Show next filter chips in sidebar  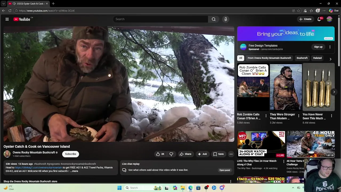(x=330, y=59)
